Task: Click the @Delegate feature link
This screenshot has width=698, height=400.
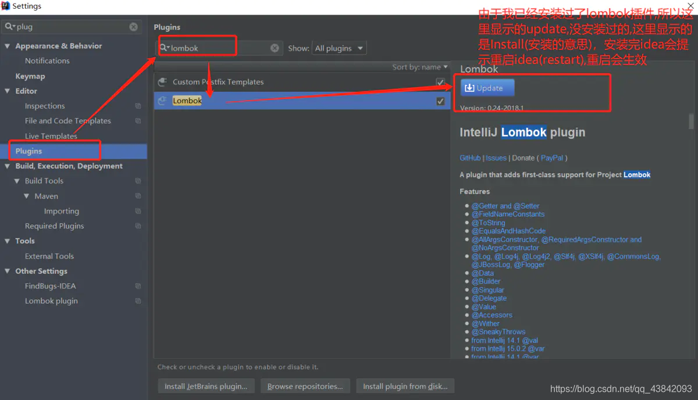Action: [489, 298]
